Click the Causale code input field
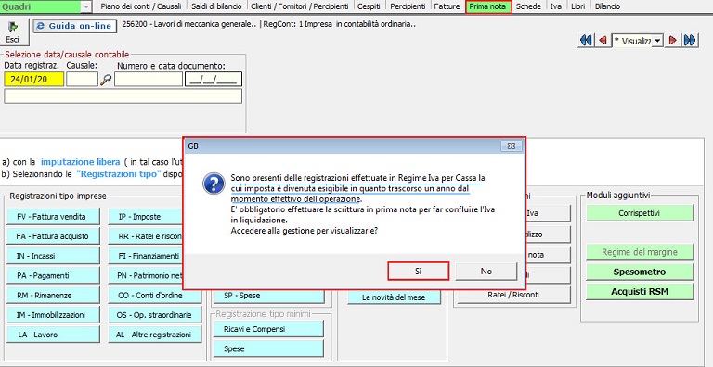Image resolution: width=713 pixels, height=367 pixels. (82, 79)
